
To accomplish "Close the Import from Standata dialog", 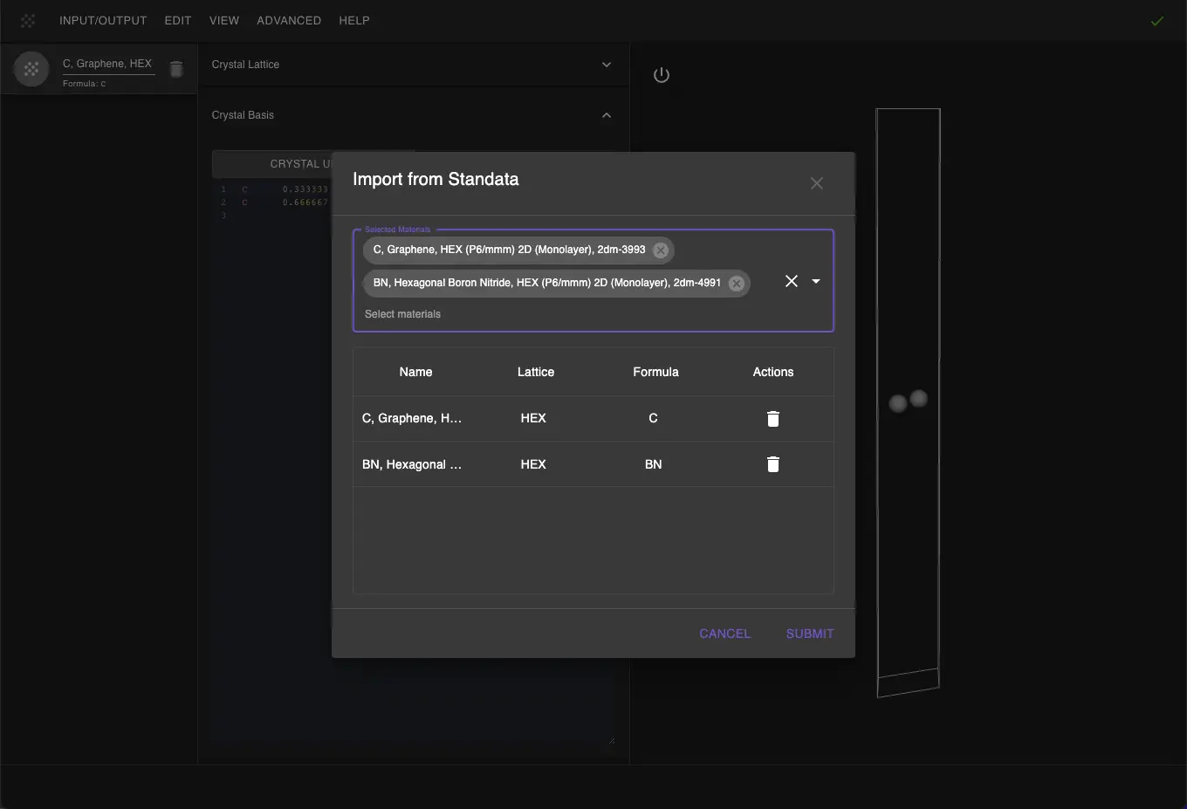I will click(x=816, y=183).
